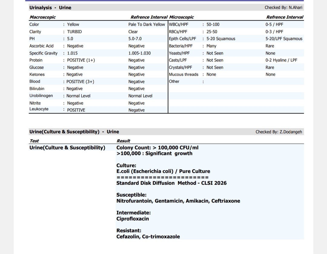Click the Colony Count > 100,000 CFU/ml line
Screen dimensions: 327x254
click(x=157, y=148)
